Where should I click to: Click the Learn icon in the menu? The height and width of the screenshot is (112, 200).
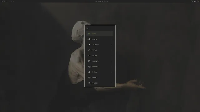point(89,39)
